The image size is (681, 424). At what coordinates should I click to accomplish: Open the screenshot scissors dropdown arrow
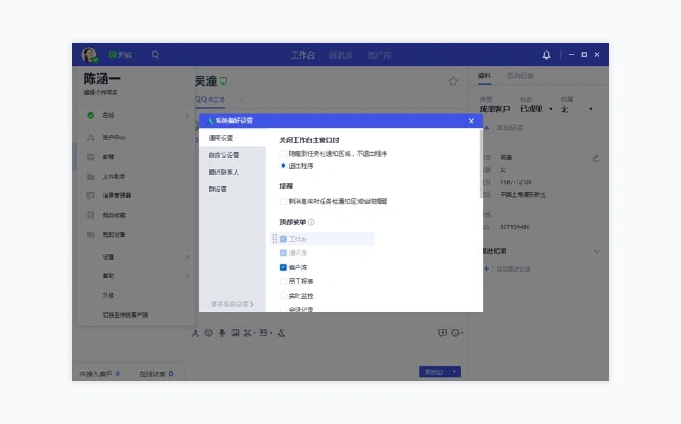tap(255, 334)
